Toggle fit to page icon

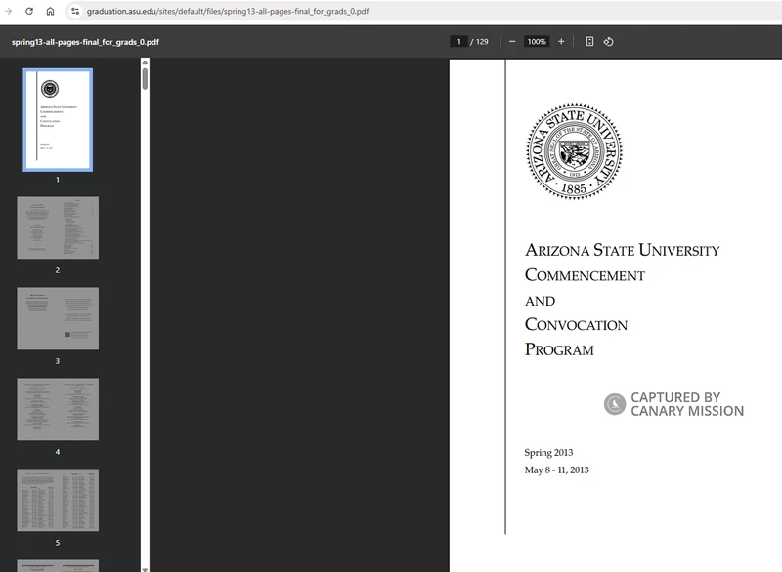point(589,42)
